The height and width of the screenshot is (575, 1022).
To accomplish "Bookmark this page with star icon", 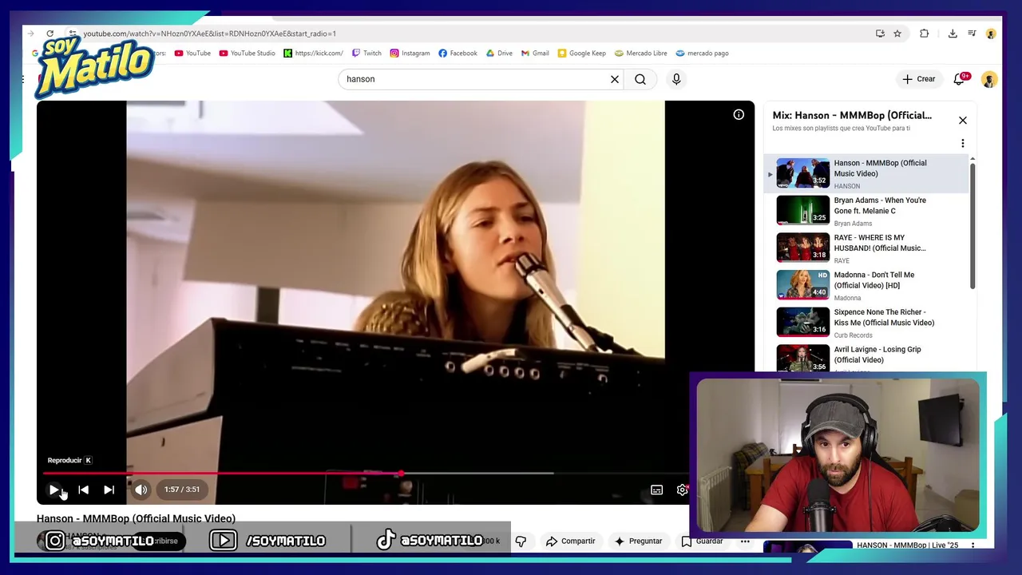I will pos(897,34).
